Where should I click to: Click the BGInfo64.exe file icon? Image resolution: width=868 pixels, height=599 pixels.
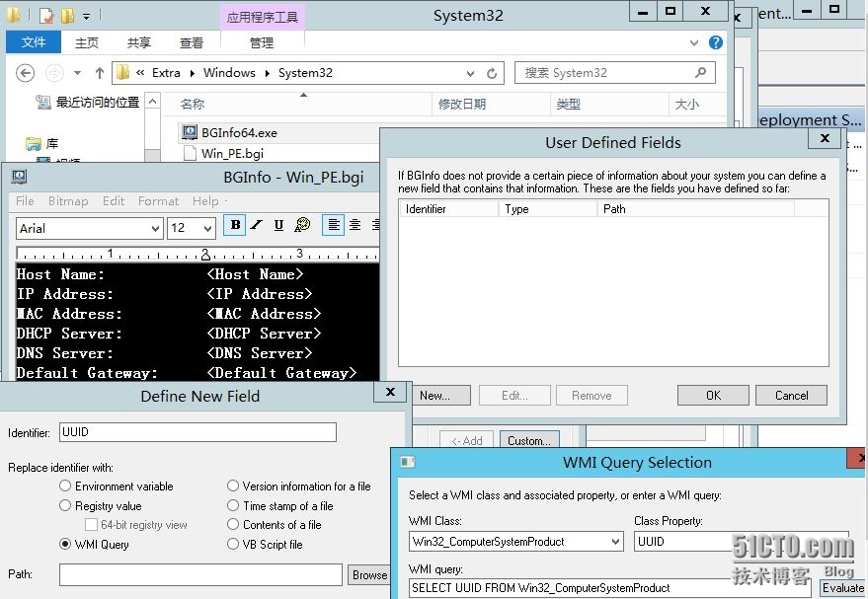(190, 132)
